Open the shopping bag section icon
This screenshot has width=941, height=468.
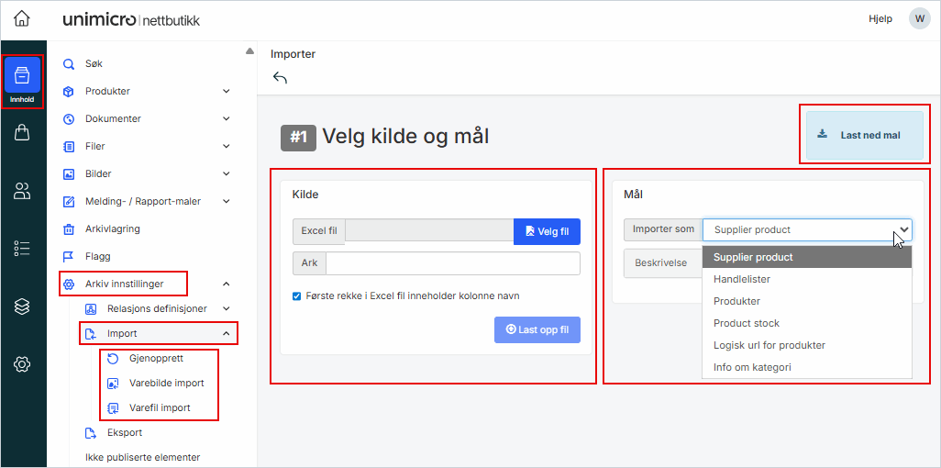[22, 133]
